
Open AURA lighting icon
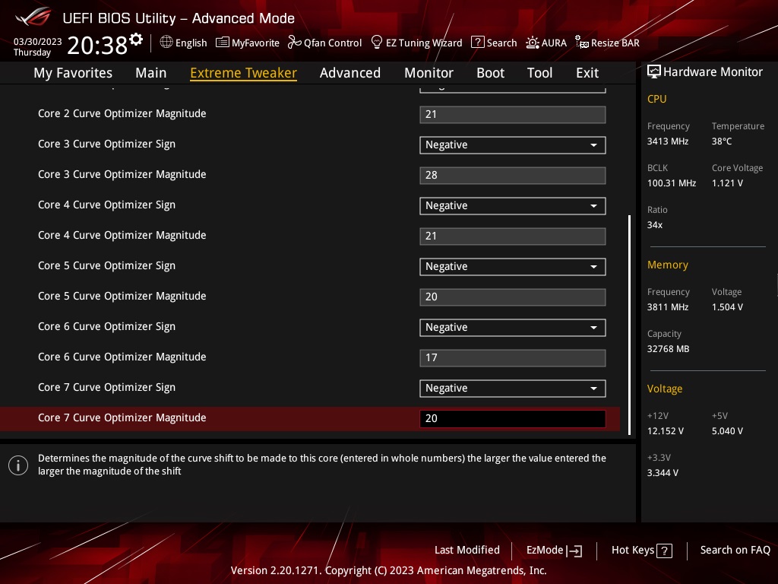533,43
